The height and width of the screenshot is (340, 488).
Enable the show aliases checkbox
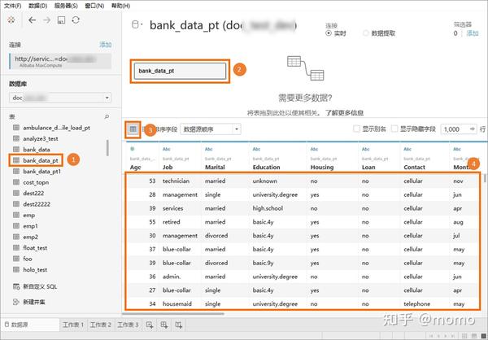pyautogui.click(x=357, y=129)
